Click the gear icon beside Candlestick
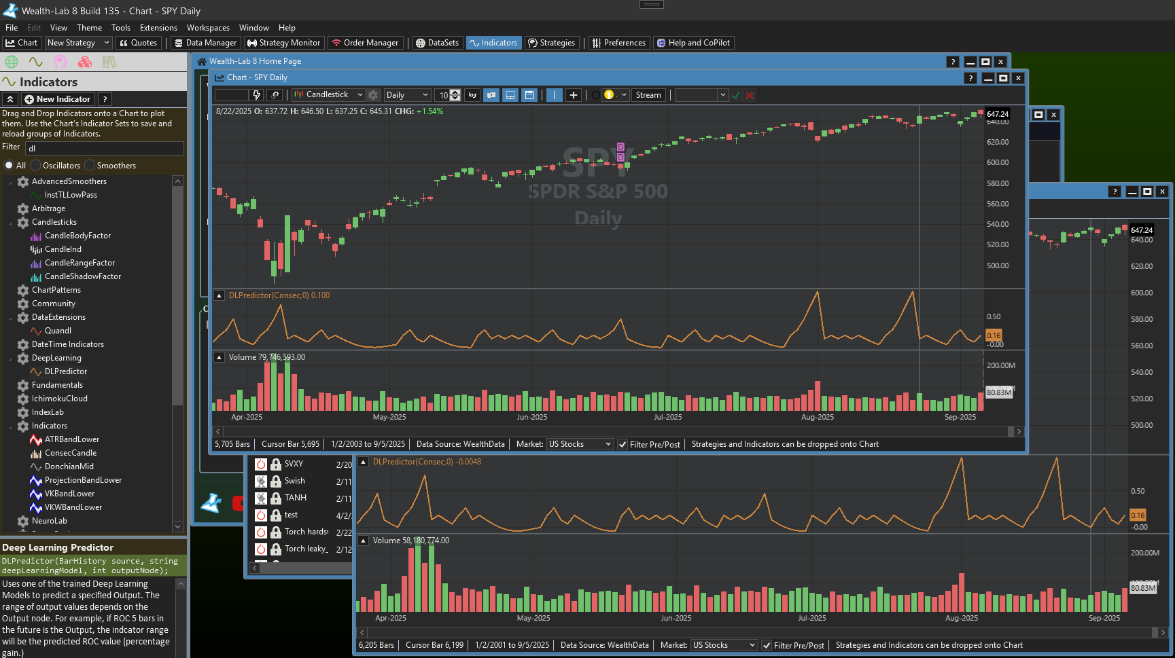This screenshot has width=1175, height=658. coord(373,95)
